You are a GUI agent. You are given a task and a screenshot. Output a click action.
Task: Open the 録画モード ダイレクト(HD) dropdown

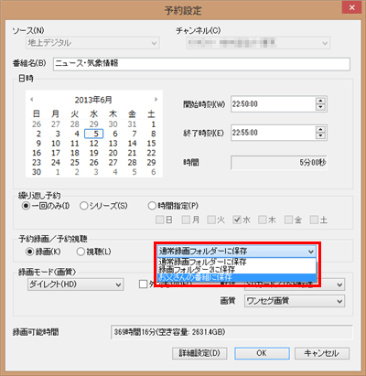(x=76, y=285)
